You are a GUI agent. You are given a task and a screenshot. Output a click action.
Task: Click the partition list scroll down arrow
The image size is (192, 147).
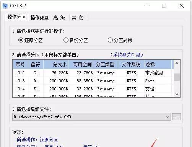[177, 94]
